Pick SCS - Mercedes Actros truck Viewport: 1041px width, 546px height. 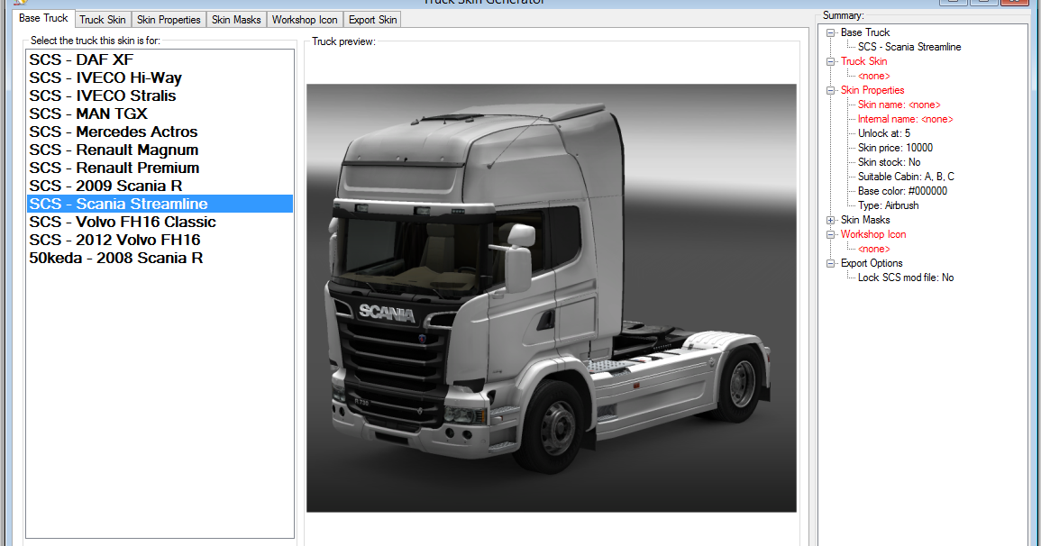click(x=114, y=132)
